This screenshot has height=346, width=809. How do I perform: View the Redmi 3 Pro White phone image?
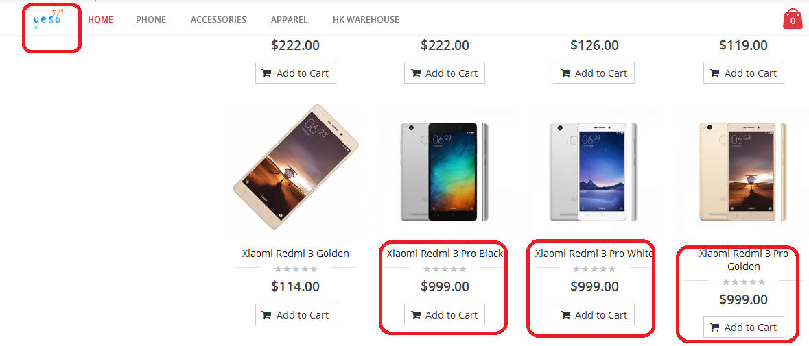(594, 171)
